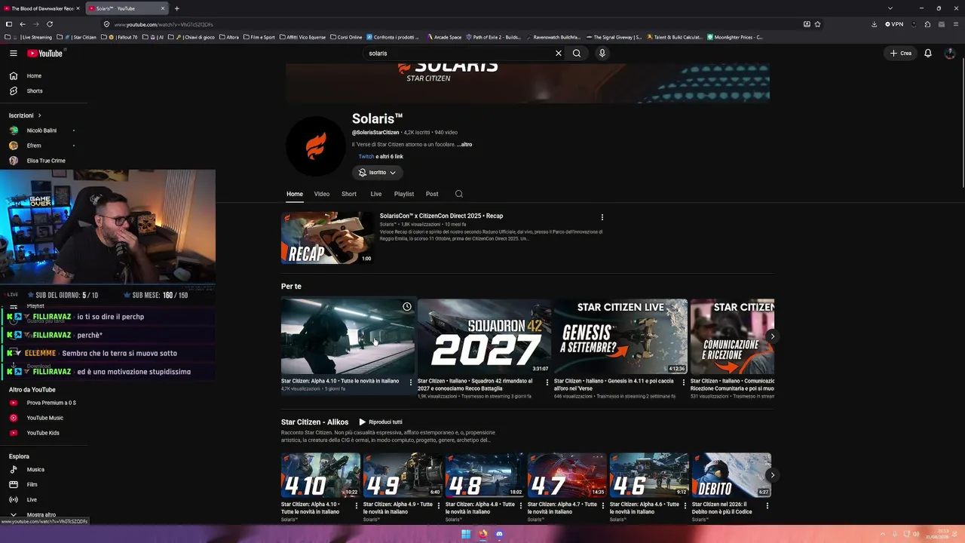This screenshot has width=965, height=543.
Task: Open the Squadron 42 2027 thumbnail
Action: tap(484, 336)
